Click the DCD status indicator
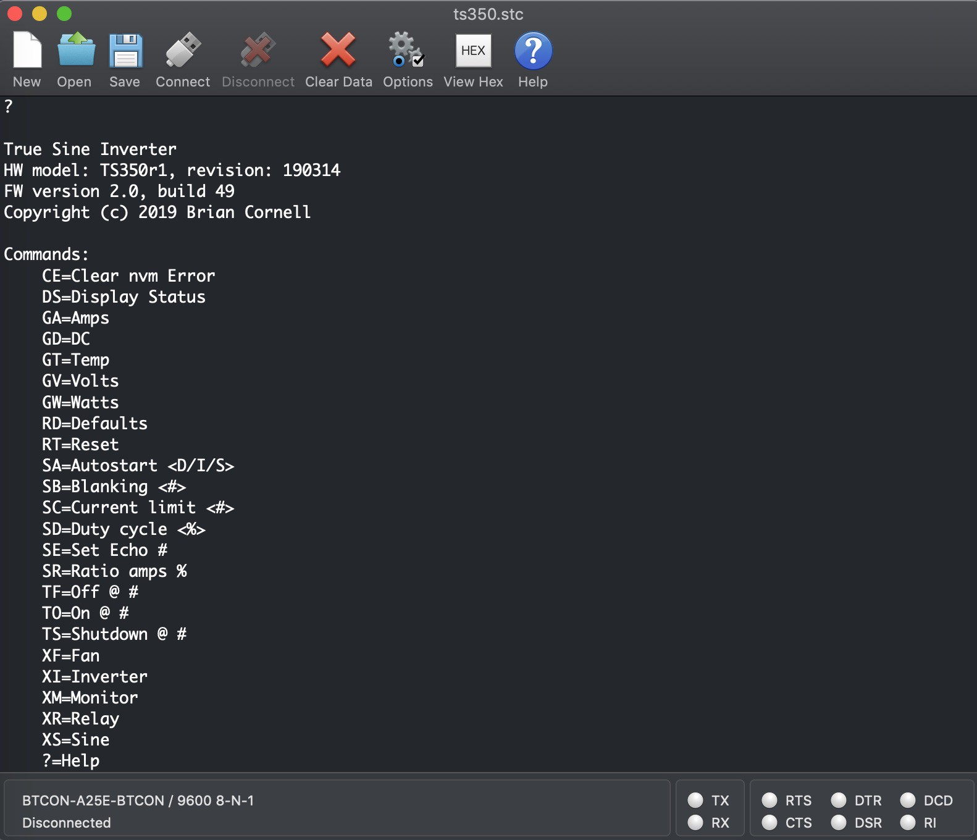 (x=908, y=800)
